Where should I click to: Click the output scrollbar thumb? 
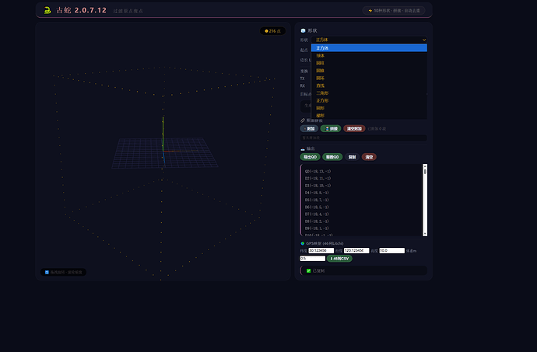click(425, 172)
